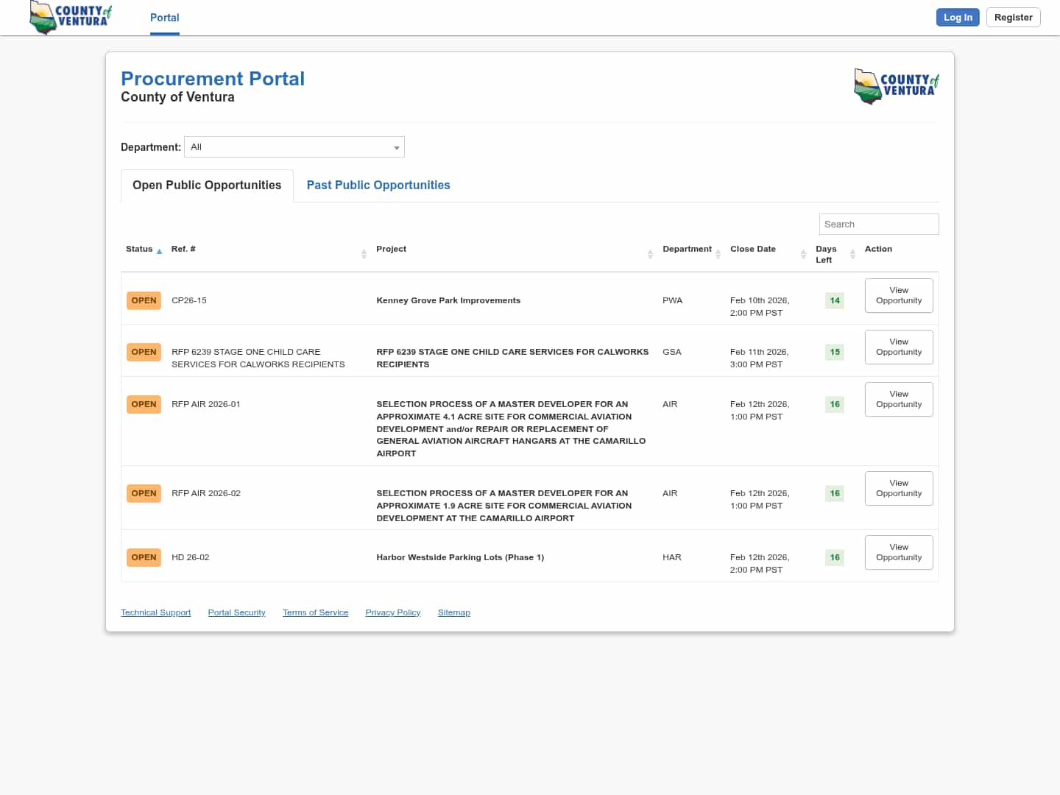
Task: Switch to Past Public Opportunities tab
Action: pyautogui.click(x=378, y=185)
